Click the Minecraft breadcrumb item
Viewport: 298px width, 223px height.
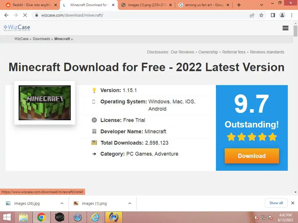coord(62,39)
